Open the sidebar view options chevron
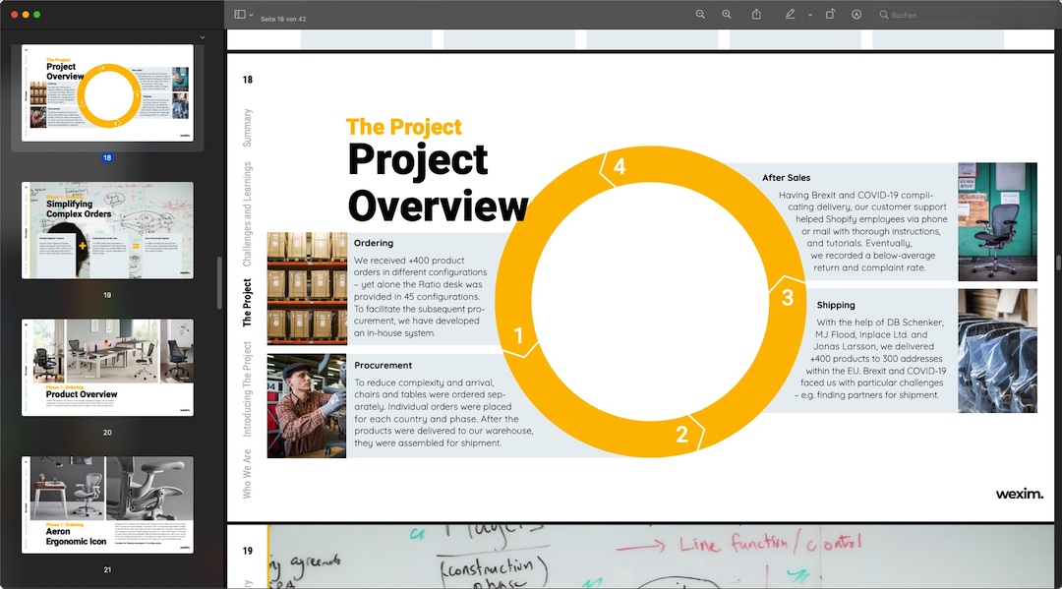The width and height of the screenshot is (1062, 589). click(x=252, y=15)
